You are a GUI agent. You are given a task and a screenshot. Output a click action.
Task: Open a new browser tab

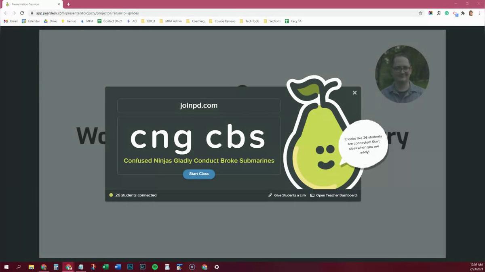[68, 4]
